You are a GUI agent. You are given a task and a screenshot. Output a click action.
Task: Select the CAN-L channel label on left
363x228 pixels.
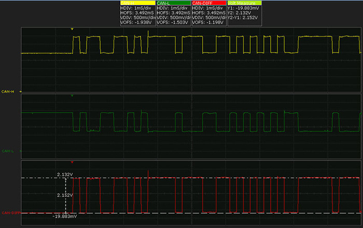click(x=8, y=151)
